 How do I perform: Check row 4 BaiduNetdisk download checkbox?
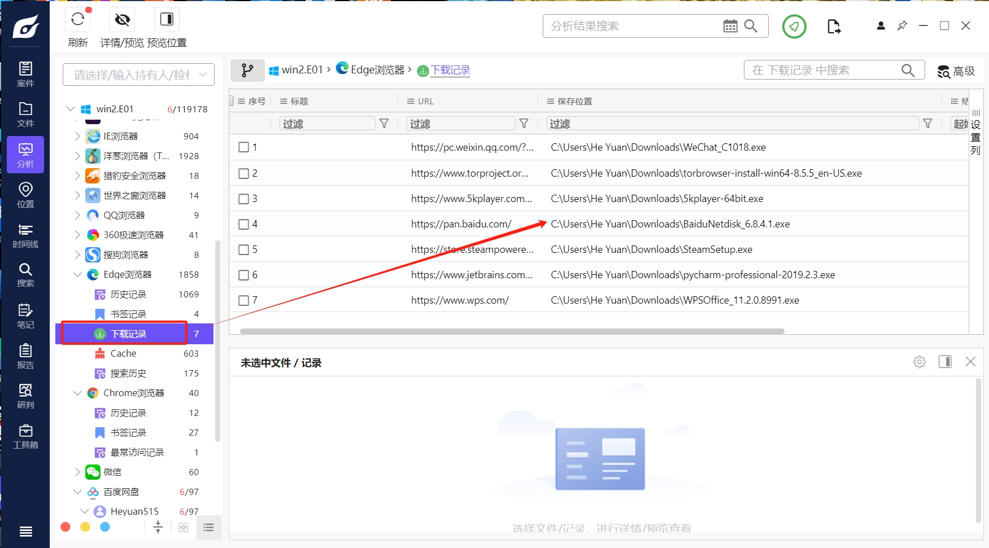pyautogui.click(x=243, y=224)
